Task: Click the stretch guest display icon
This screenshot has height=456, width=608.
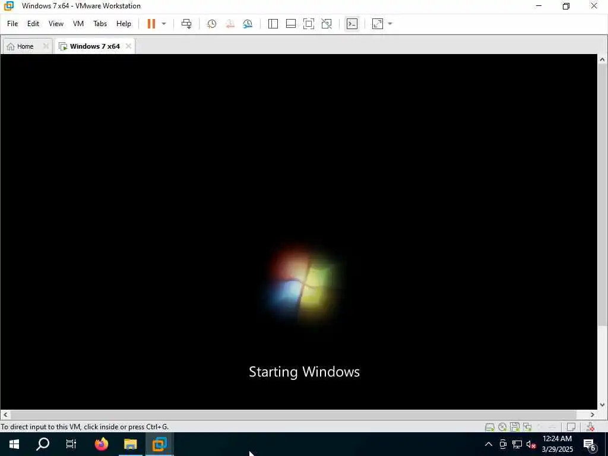Action: (377, 24)
